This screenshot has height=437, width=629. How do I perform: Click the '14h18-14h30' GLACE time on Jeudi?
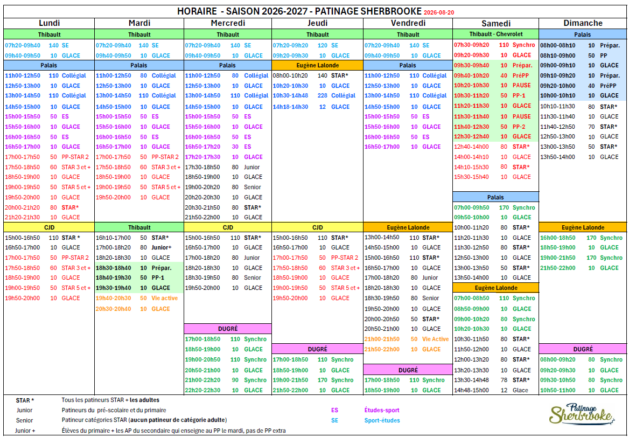(290, 107)
